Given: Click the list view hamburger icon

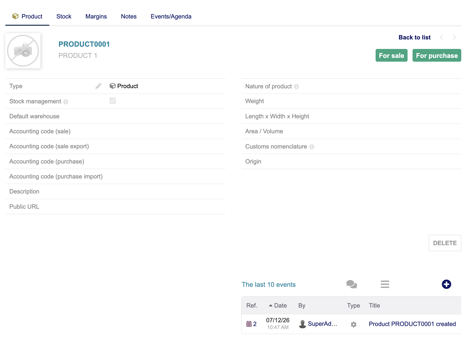Looking at the screenshot, I should 385,284.
